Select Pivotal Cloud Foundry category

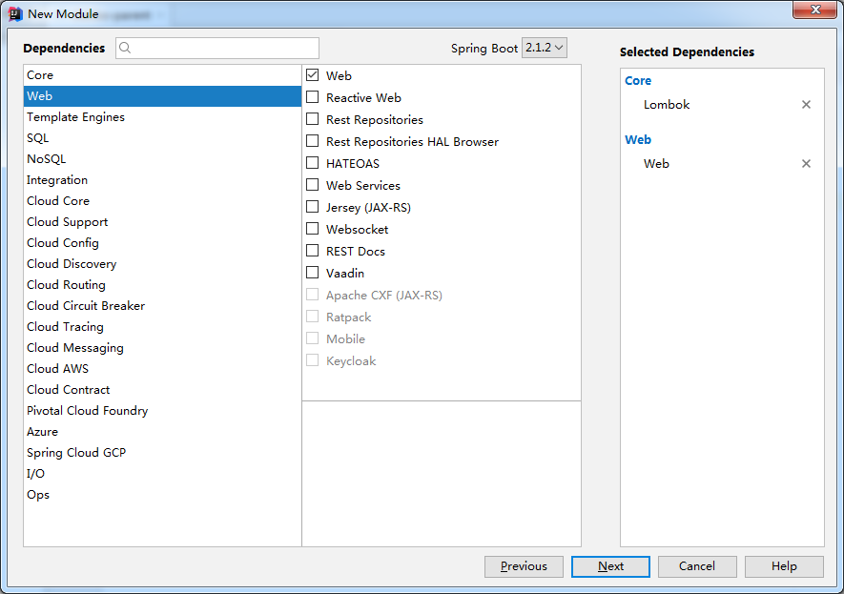(162, 411)
